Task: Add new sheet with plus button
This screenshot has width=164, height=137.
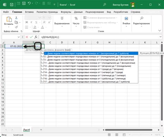Action: tap(41, 130)
